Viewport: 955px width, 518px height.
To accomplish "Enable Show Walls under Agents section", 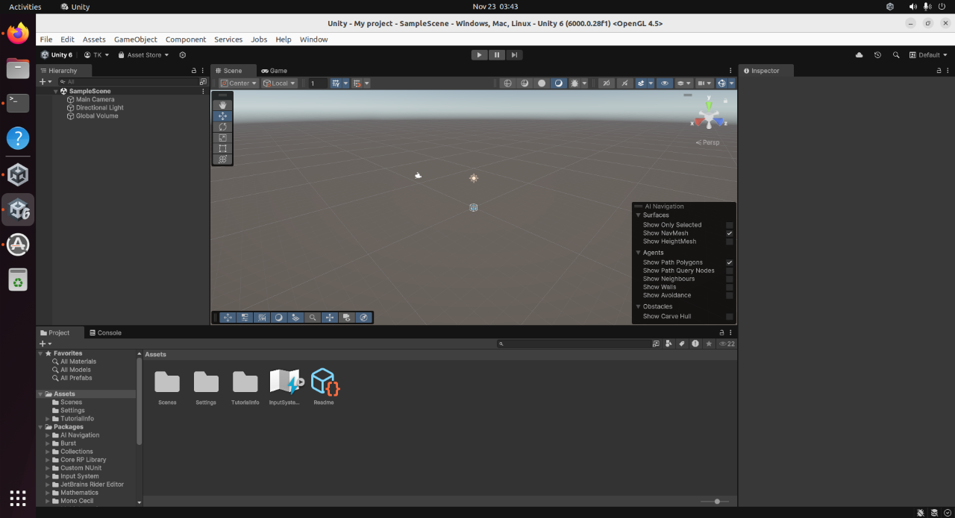I will point(729,287).
